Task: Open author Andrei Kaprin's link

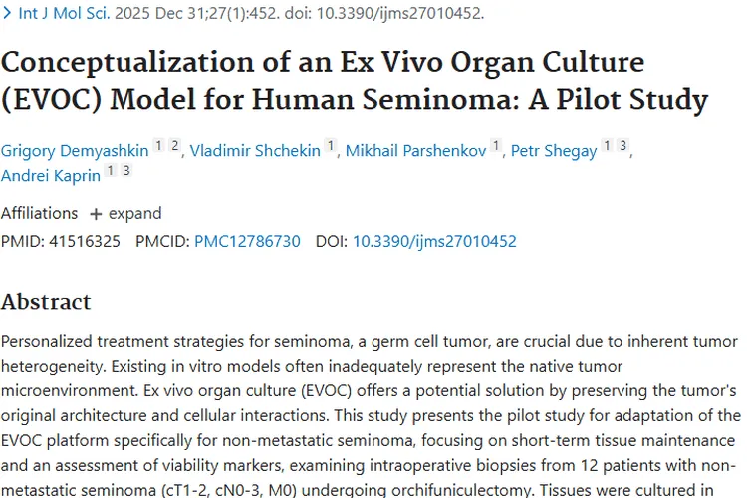Action: pyautogui.click(x=49, y=176)
